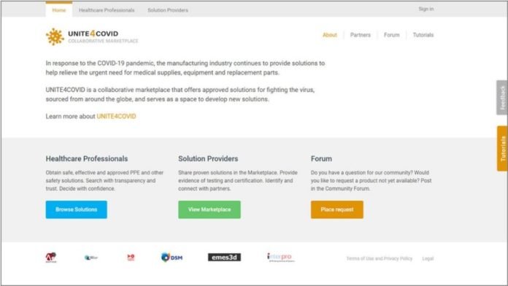
Task: Open the interpro partner logo
Action: click(x=280, y=258)
